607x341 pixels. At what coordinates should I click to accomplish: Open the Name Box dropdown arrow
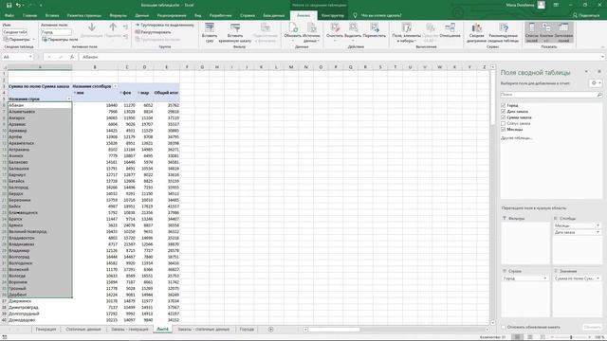pyautogui.click(x=30, y=57)
